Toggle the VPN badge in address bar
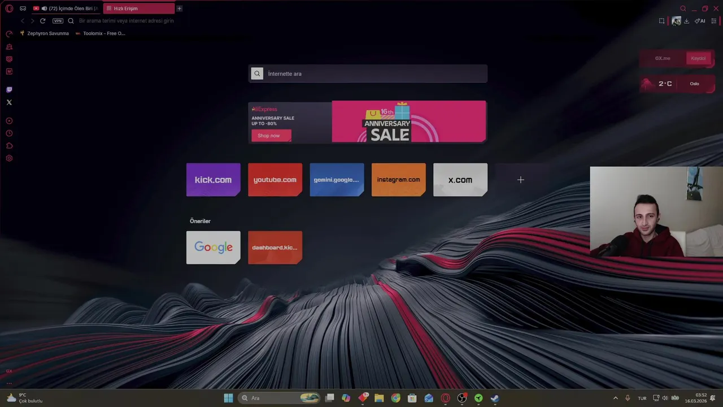The height and width of the screenshot is (407, 723). 58,21
